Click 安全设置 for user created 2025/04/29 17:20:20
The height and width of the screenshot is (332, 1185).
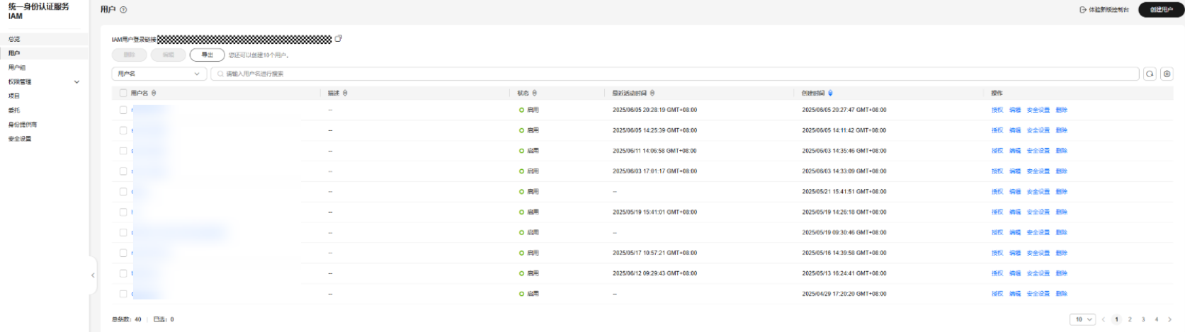tap(1038, 294)
